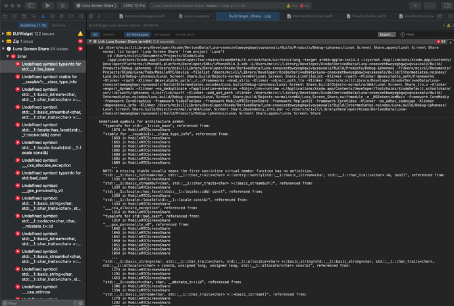Select the 'locale::has_facet' undefined symbol error
The image size is (454, 306).
pos(43,130)
